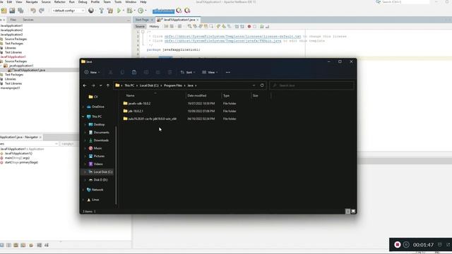Switch to Start Page editor tab

tap(142, 20)
